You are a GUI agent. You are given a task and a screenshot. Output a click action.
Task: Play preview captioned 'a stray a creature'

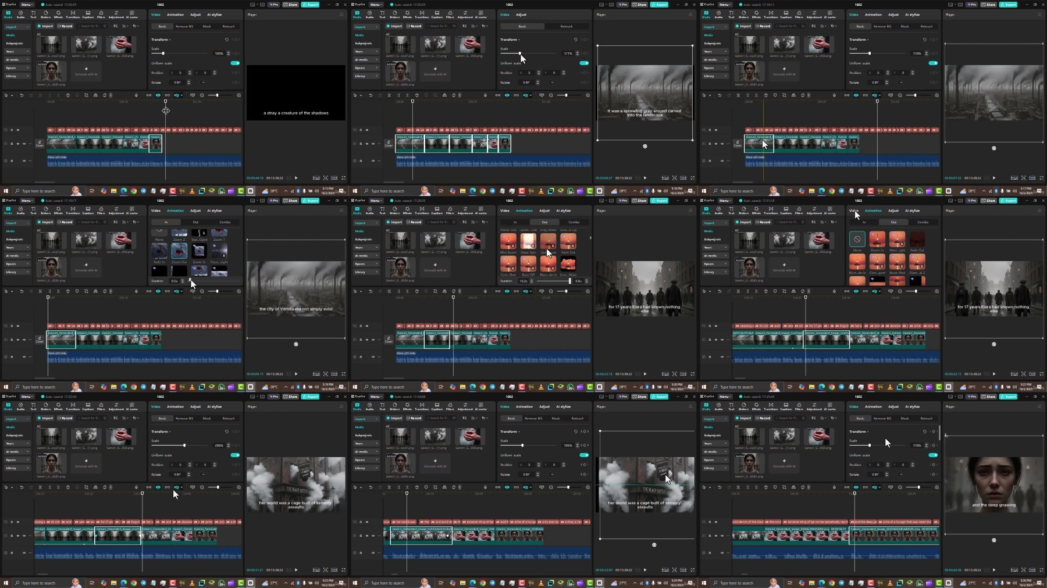296,178
